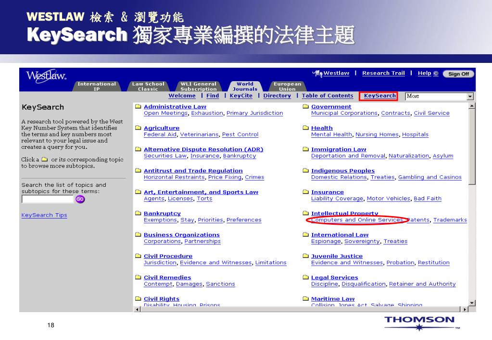This screenshot has height=340, width=492.
Task: Switch to the Law School Classic tab
Action: click(148, 86)
